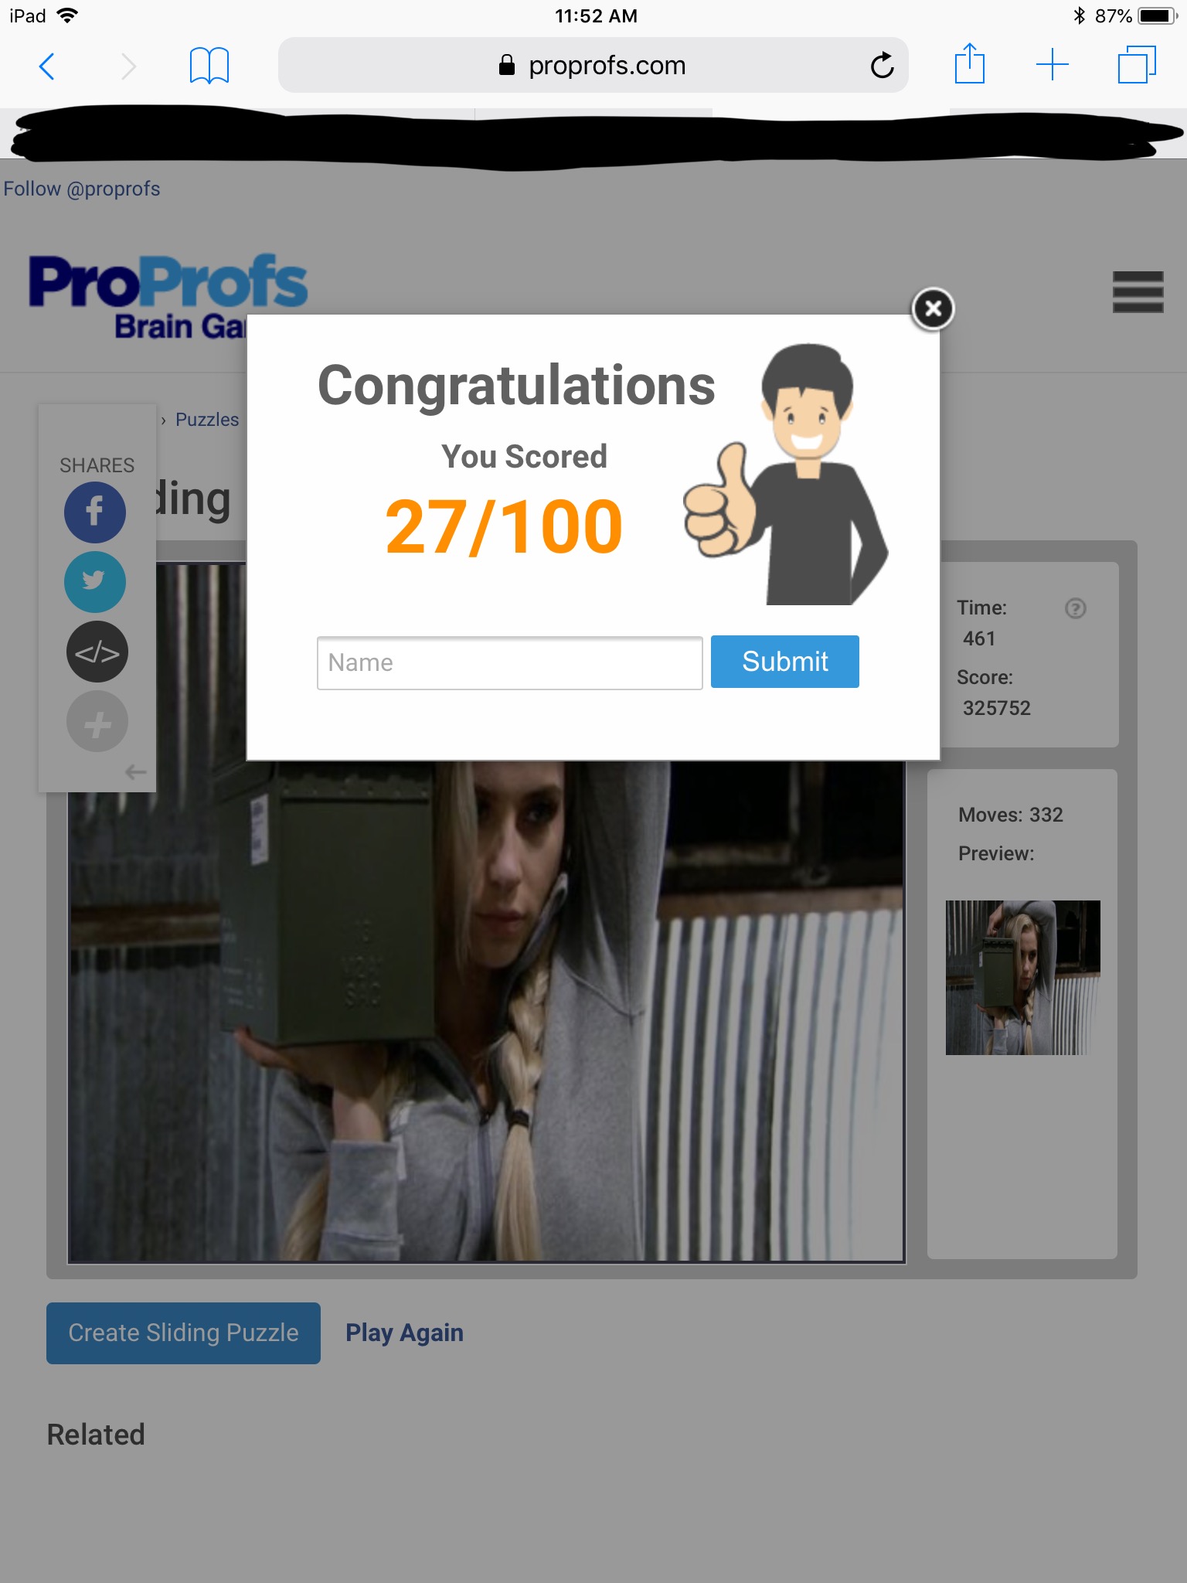Reload the proprofs.com page
The width and height of the screenshot is (1187, 1583).
(882, 66)
